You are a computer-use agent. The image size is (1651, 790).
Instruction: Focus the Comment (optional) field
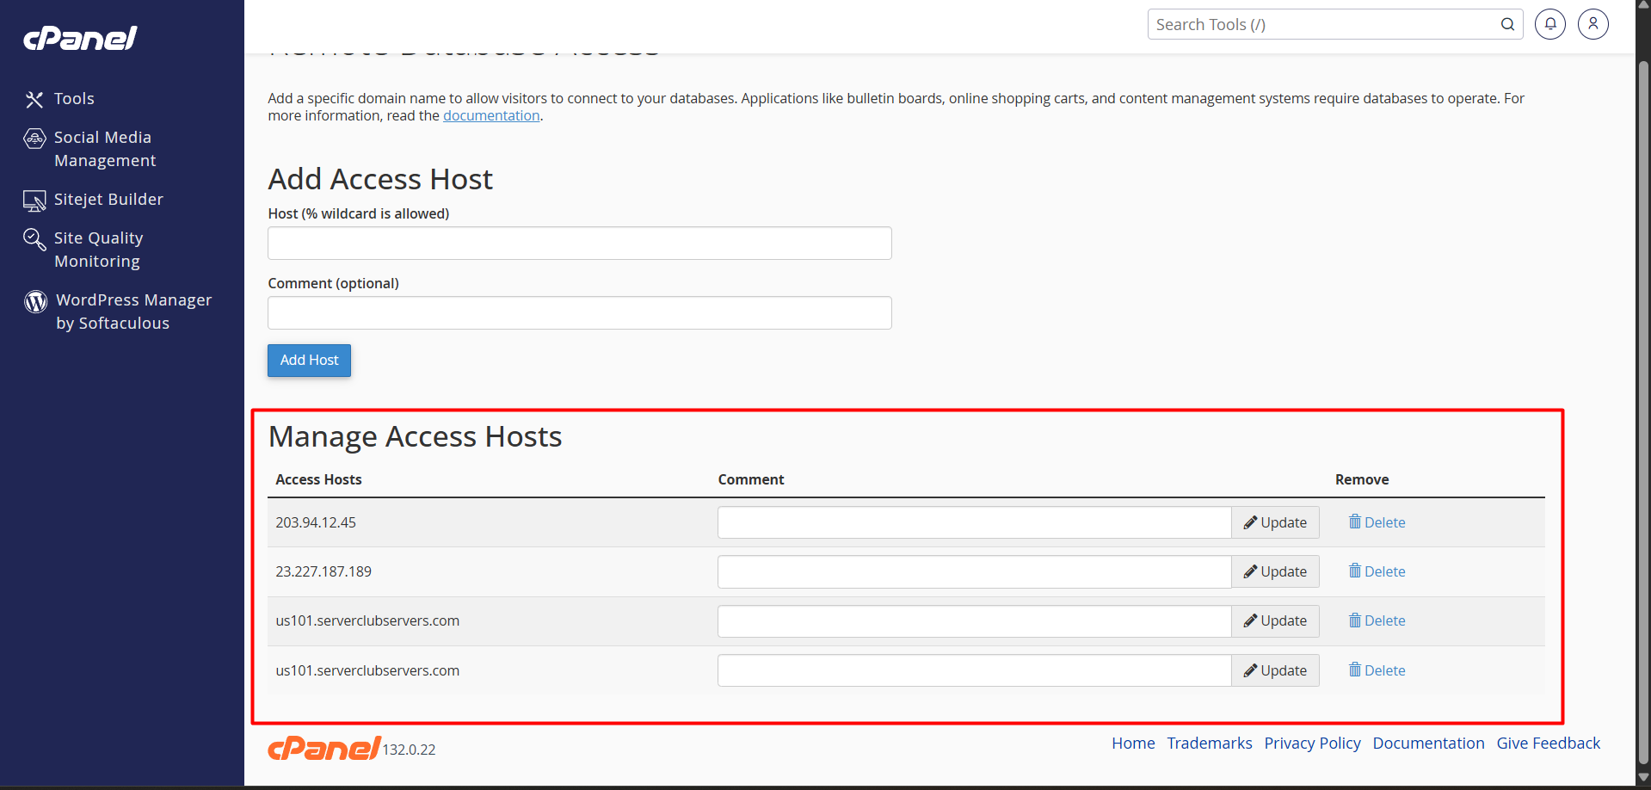tap(579, 313)
